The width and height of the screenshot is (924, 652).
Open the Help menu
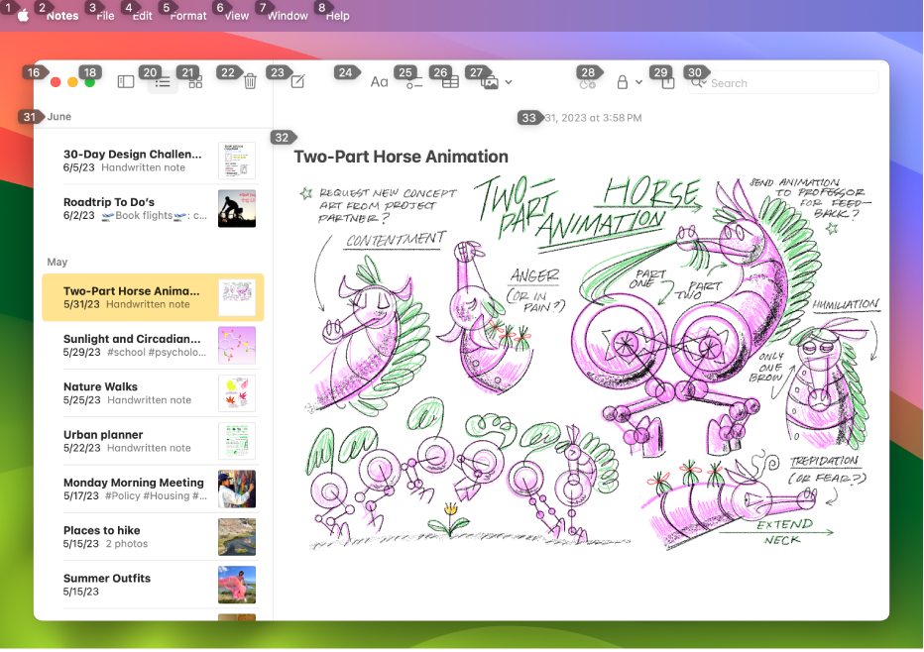pos(338,16)
